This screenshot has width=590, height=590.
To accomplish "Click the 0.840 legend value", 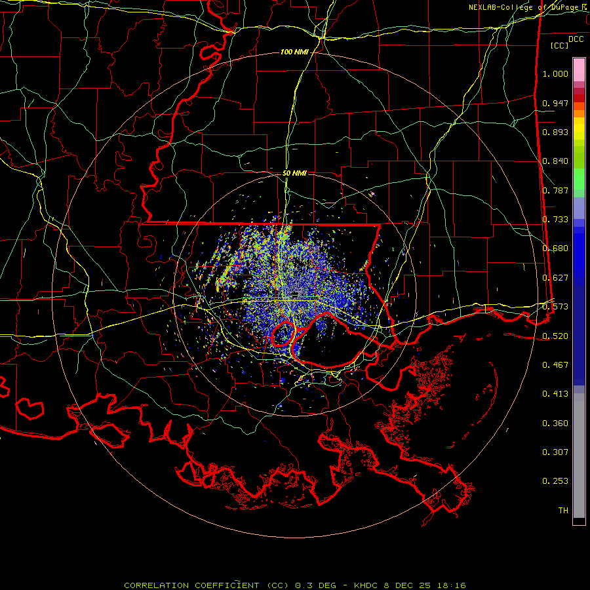I will [x=555, y=161].
